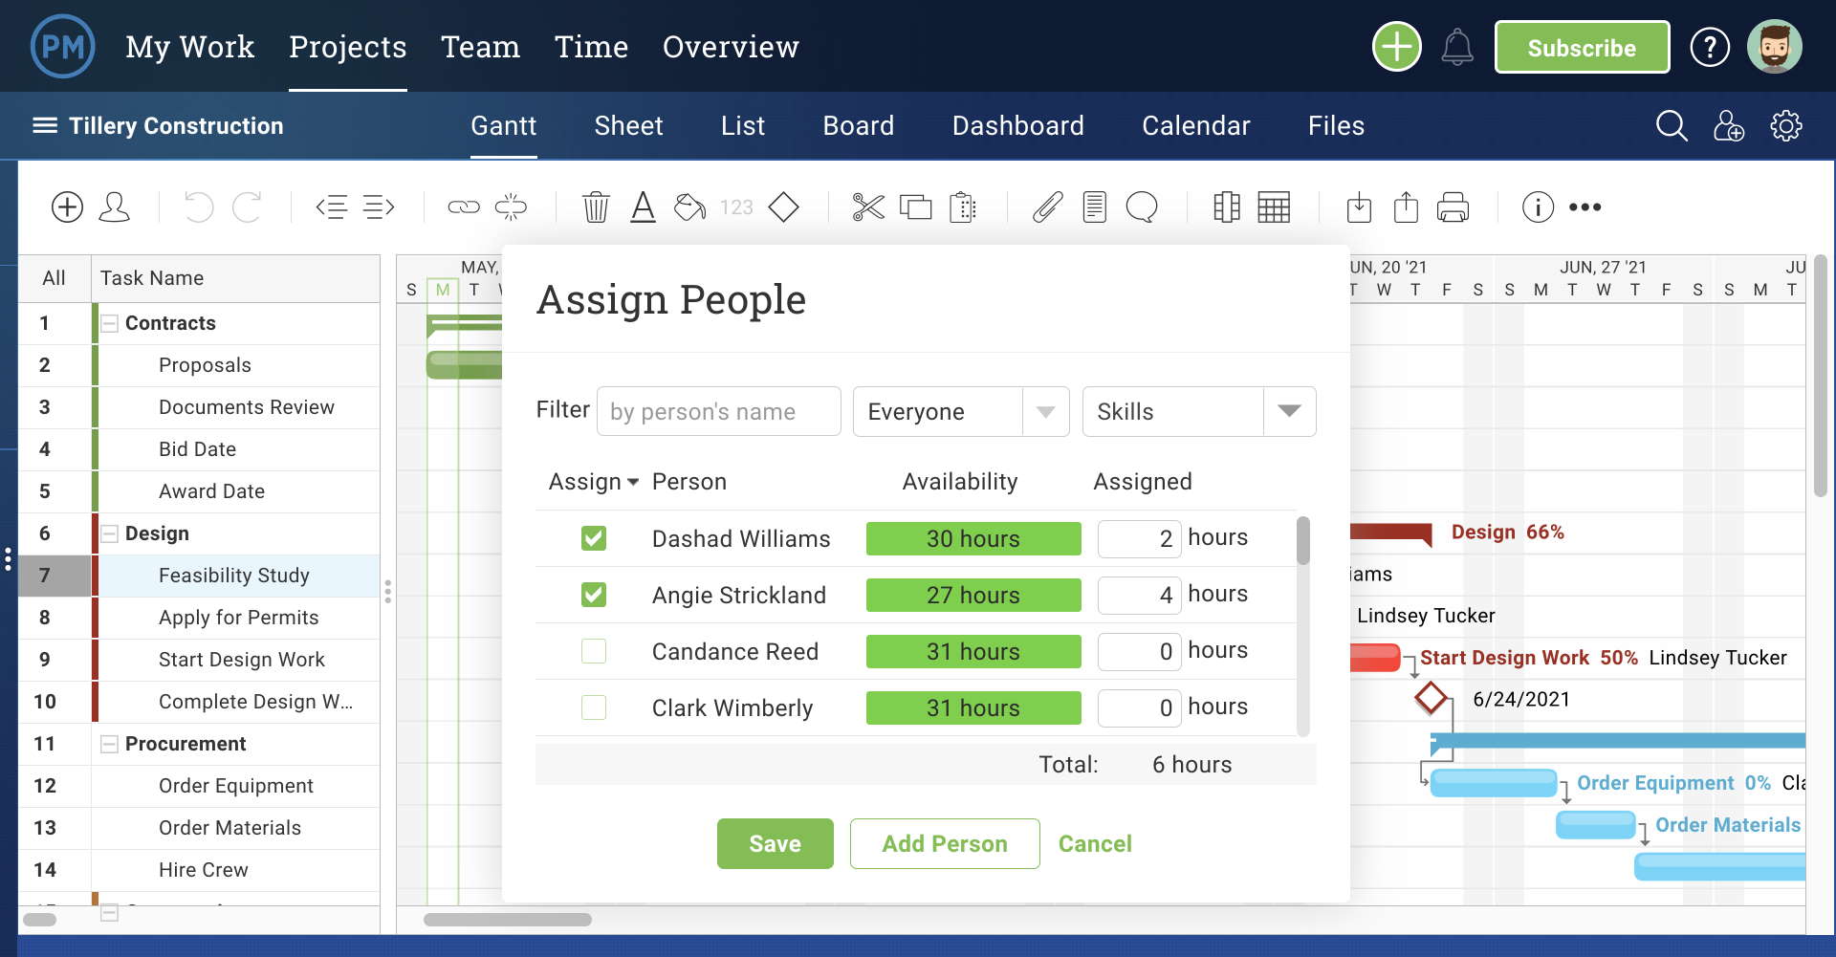Collapse the Design task group
This screenshot has height=957, width=1836.
[x=110, y=533]
